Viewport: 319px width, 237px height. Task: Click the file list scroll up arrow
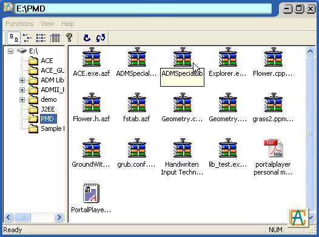tap(310, 52)
